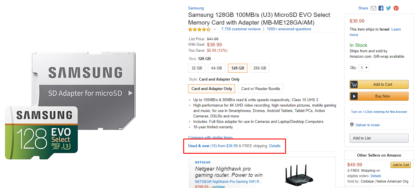The image size is (414, 188).
Task: Share product on Facebook
Action: (x=381, y=8)
